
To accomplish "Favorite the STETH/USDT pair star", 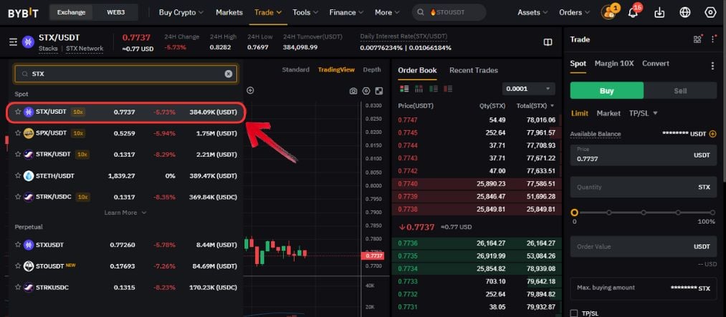I will coord(18,175).
